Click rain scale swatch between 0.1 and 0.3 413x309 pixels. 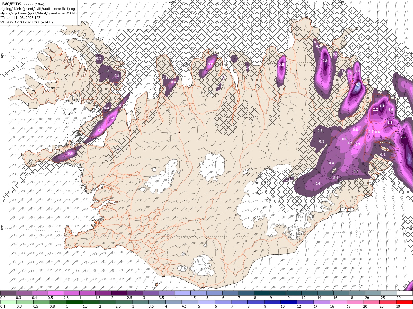[9, 302]
